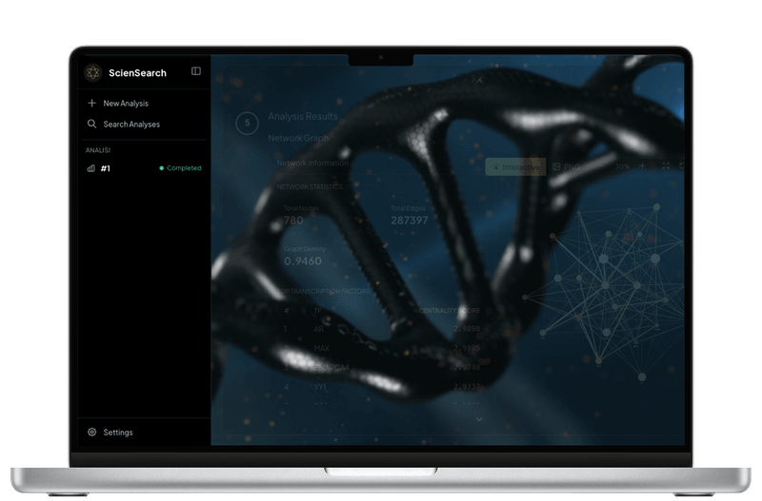Click the down chevron below the results table
The width and height of the screenshot is (762, 501).
click(x=479, y=419)
